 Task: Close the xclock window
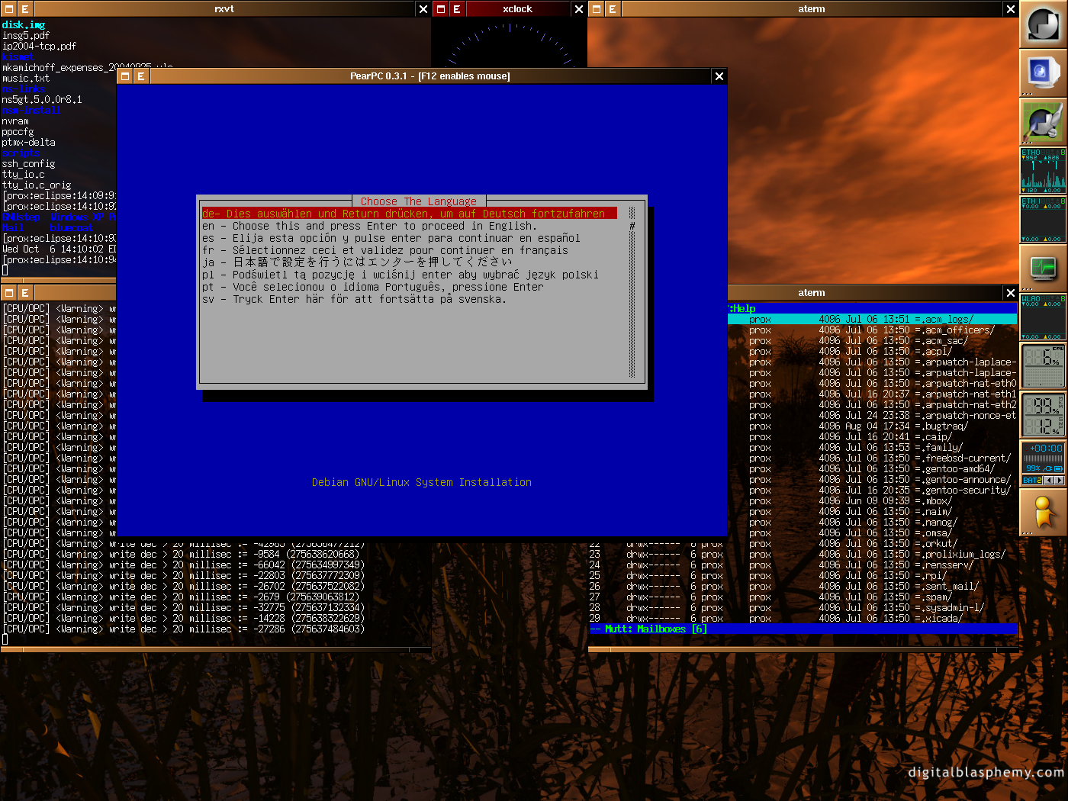point(578,9)
